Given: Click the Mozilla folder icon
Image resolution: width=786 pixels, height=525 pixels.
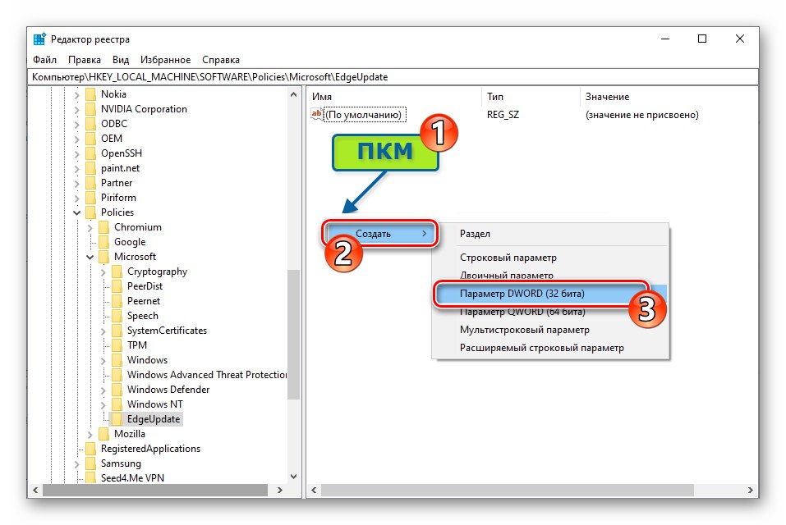Looking at the screenshot, I should (103, 434).
